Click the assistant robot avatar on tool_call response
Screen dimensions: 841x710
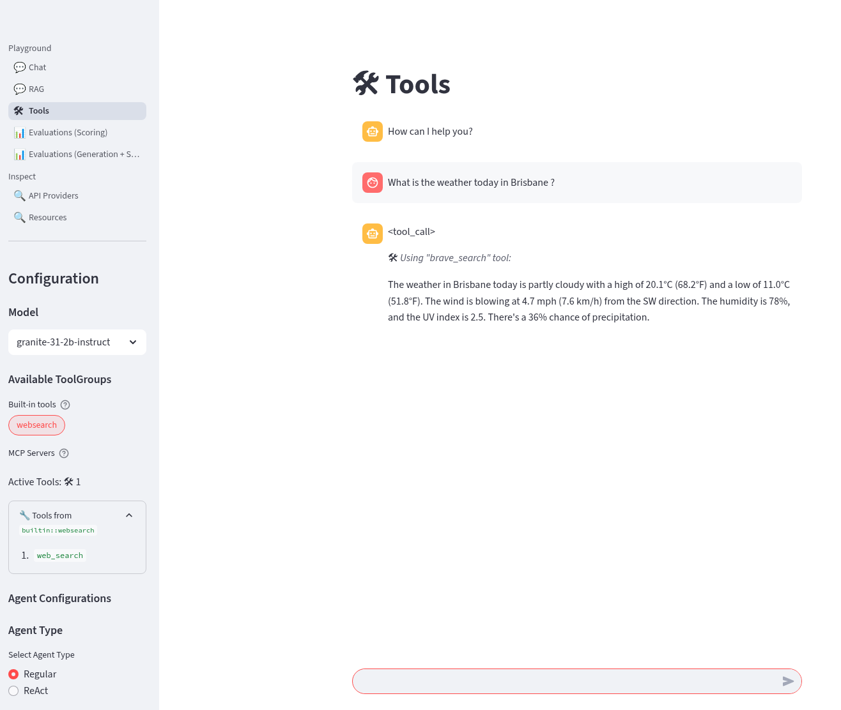pyautogui.click(x=373, y=234)
